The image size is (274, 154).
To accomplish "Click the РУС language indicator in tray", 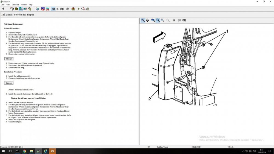I will [x=254, y=151].
